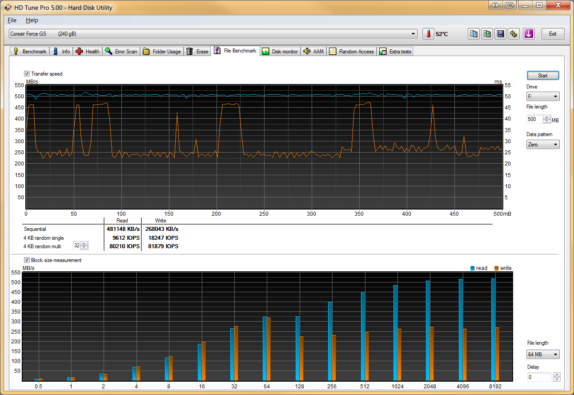Click the thermometer temperature icon
The image size is (574, 395).
[x=428, y=34]
